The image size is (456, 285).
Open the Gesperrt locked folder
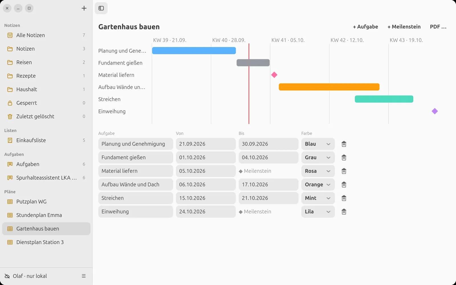[x=46, y=103]
